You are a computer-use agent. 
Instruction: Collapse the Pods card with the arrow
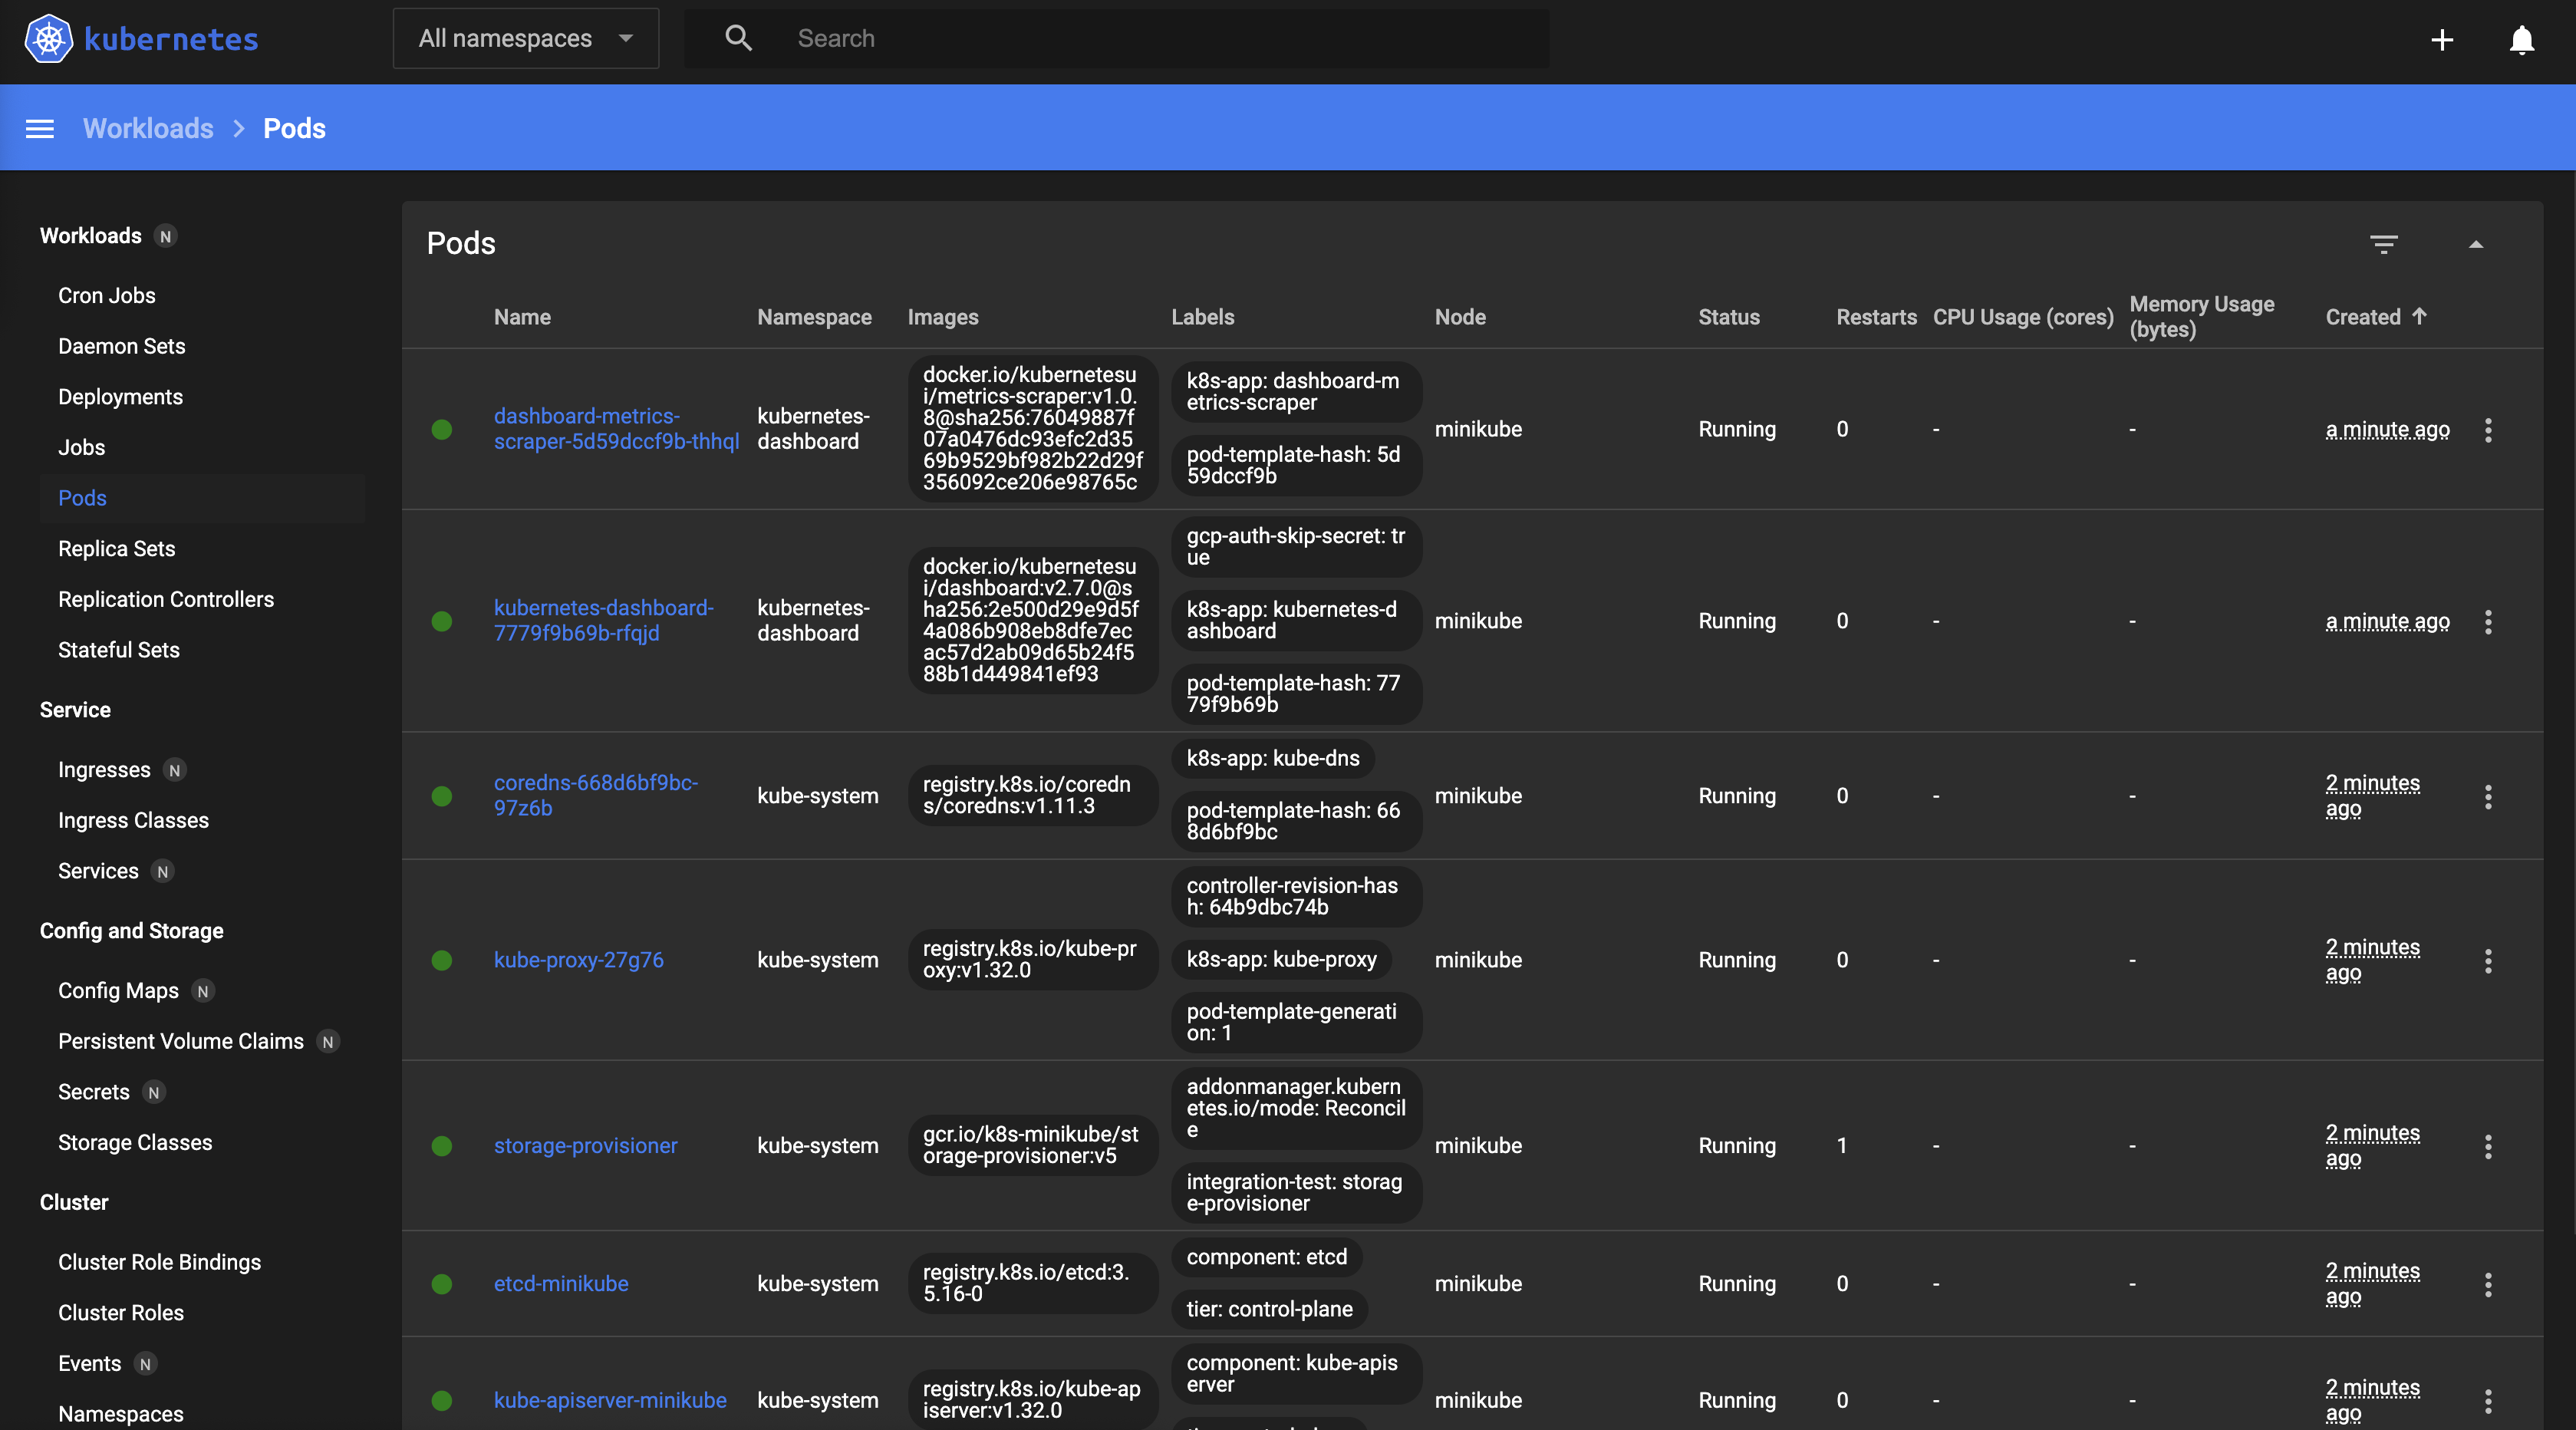pos(2476,244)
